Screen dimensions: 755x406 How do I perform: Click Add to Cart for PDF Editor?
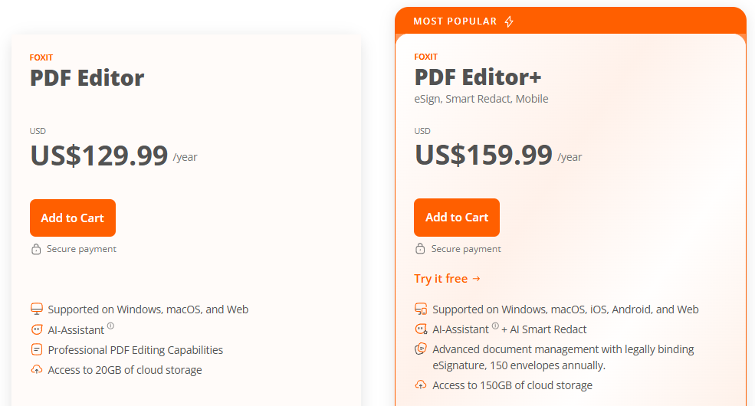point(73,218)
